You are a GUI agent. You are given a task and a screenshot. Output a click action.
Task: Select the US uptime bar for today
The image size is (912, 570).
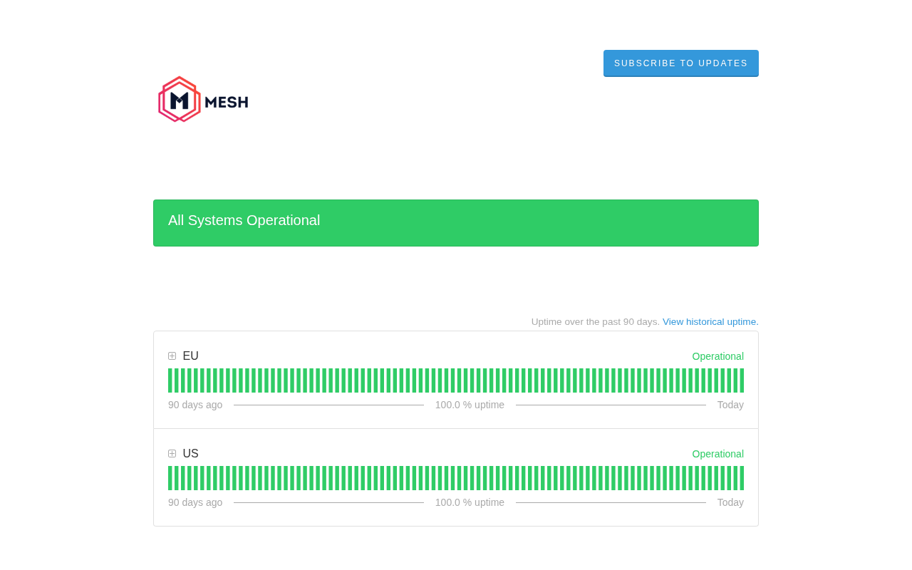(742, 478)
